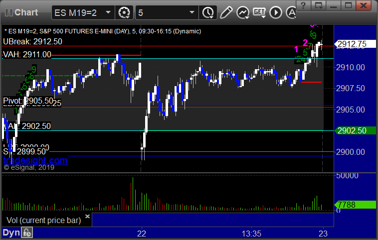The image size is (378, 240).
Task: Toggle the Dyn lock icon at bottom-left
Action: click(27, 233)
